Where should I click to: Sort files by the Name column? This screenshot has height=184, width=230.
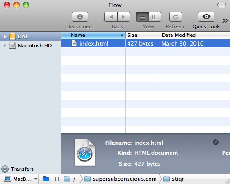pos(93,35)
